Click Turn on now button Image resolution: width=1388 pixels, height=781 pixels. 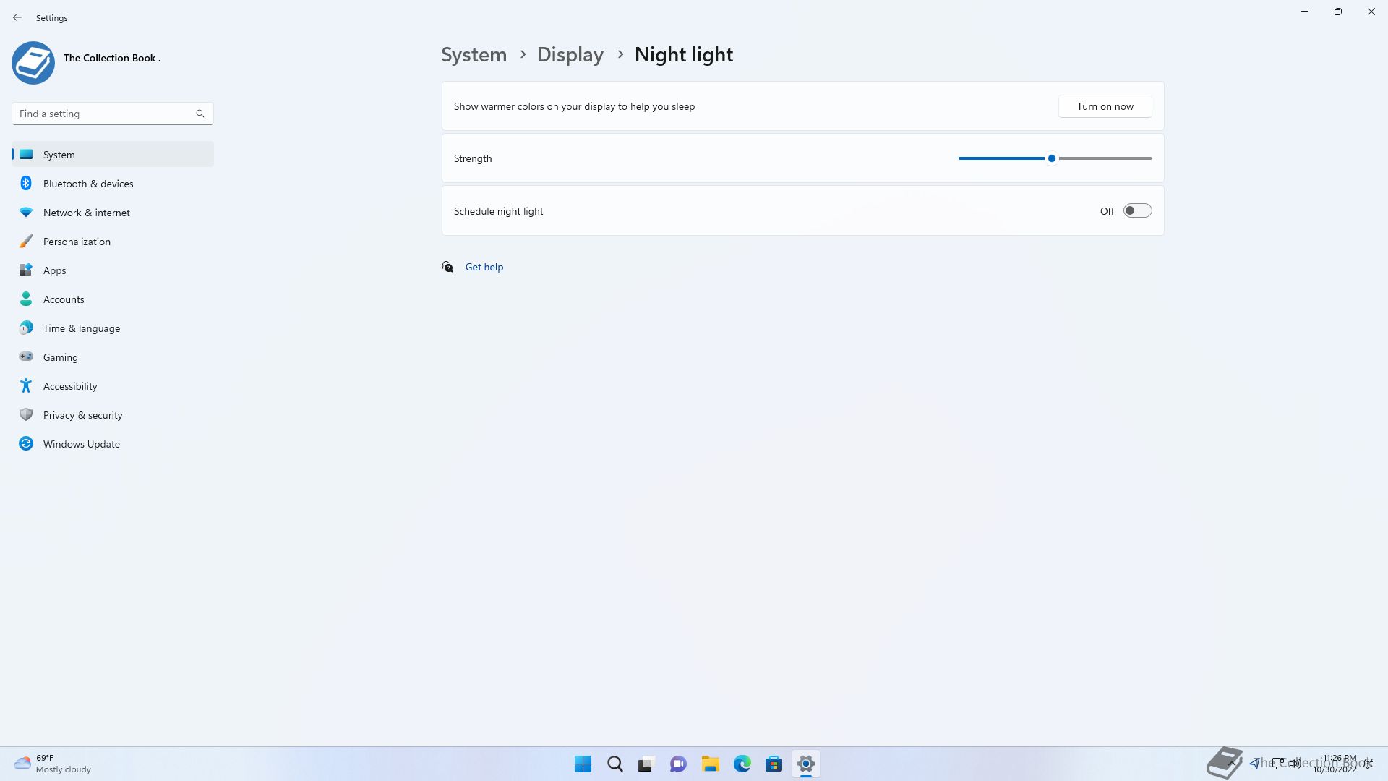1105,106
